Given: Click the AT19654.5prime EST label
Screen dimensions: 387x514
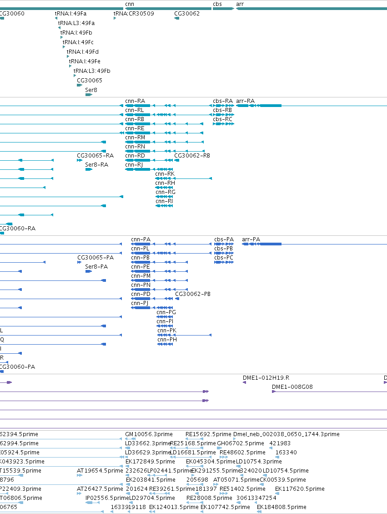Looking at the screenshot, I should 100,470.
